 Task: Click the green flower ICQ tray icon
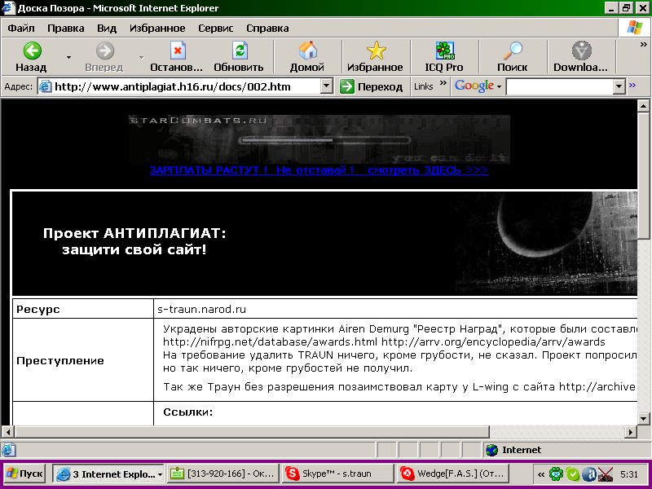point(557,474)
